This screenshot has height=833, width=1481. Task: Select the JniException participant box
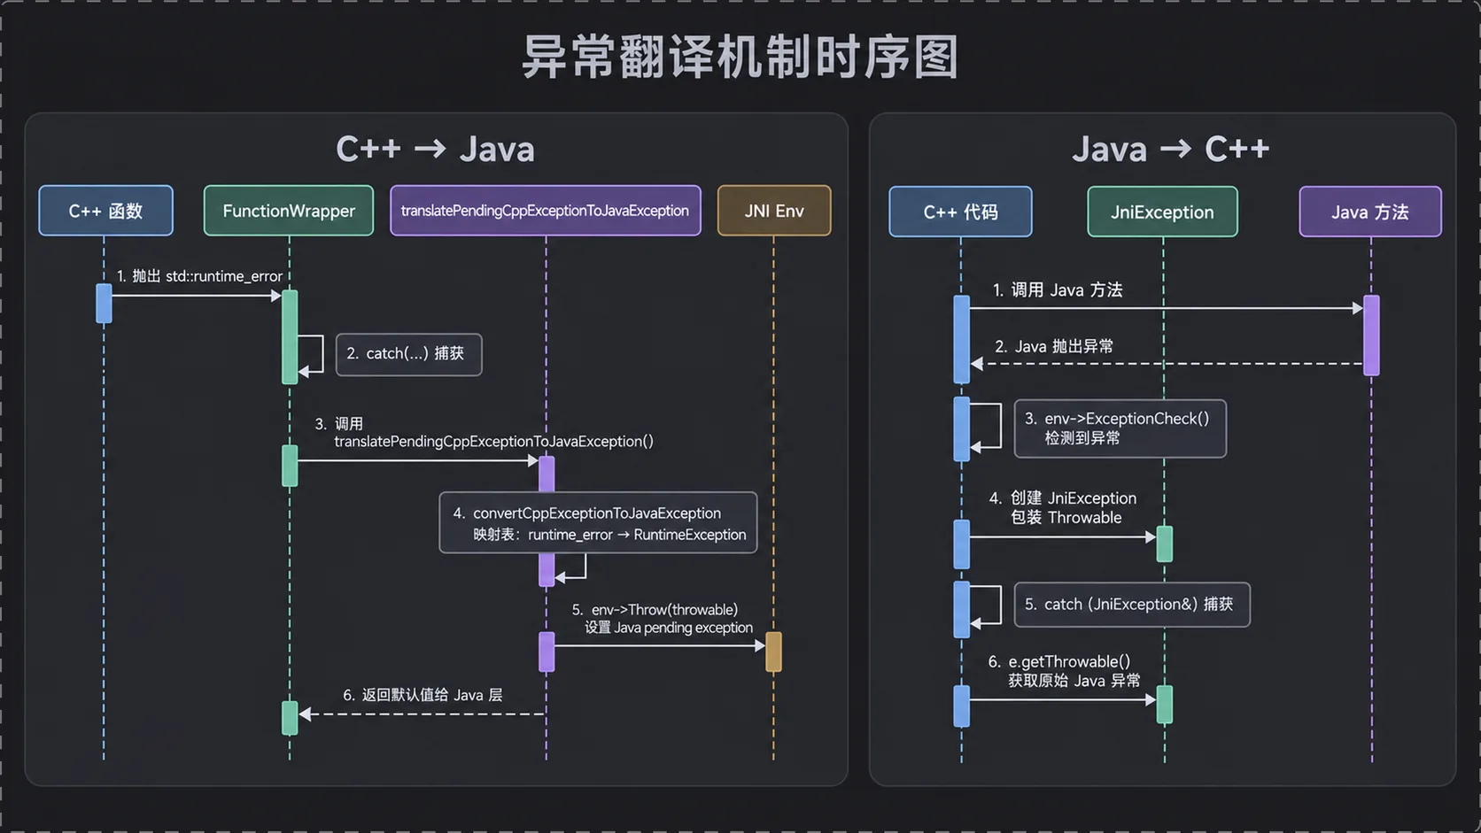click(1162, 212)
